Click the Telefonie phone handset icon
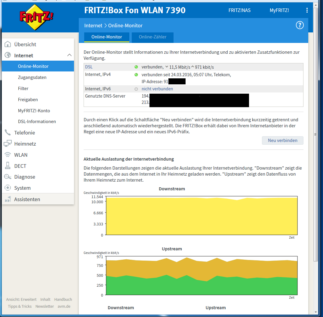Screen dimensions: 323x317 click(x=8, y=132)
